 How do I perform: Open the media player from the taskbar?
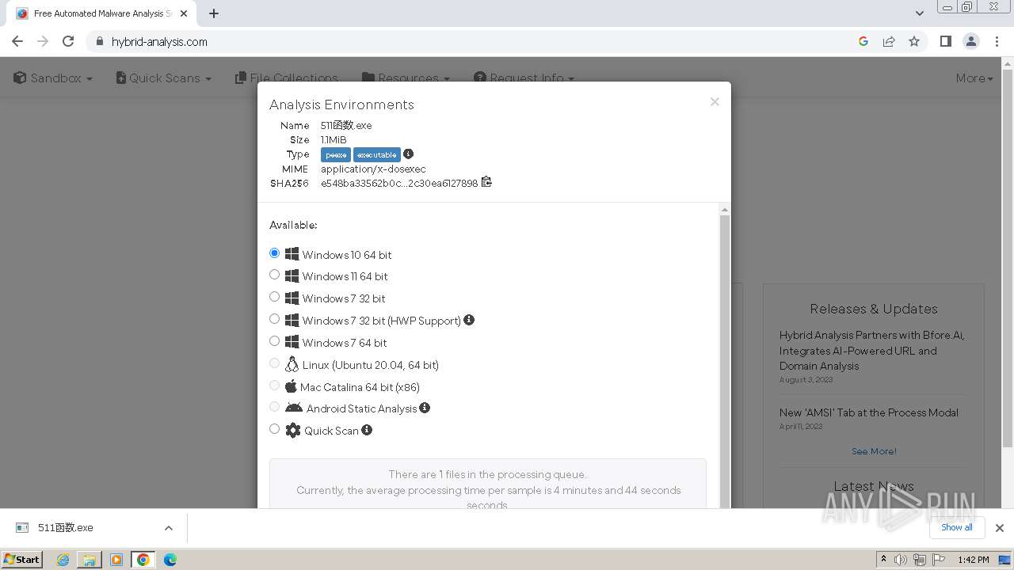(x=116, y=559)
